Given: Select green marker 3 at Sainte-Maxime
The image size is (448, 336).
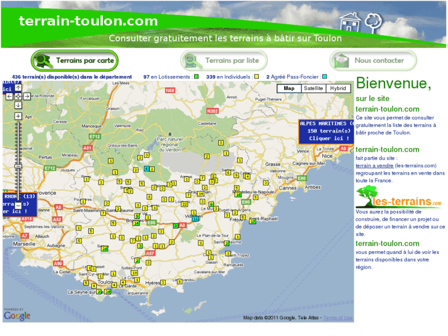Looking at the screenshot, I should (x=226, y=244).
